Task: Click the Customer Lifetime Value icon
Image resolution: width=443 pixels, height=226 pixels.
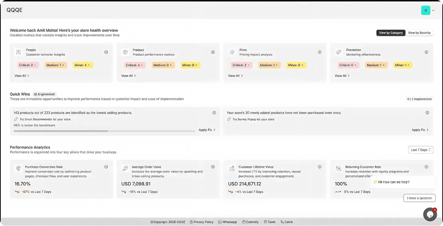Action: click(232, 169)
